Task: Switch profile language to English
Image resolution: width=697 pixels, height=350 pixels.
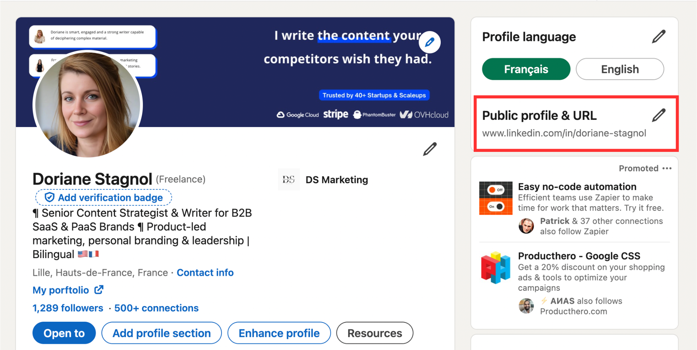Action: 620,69
